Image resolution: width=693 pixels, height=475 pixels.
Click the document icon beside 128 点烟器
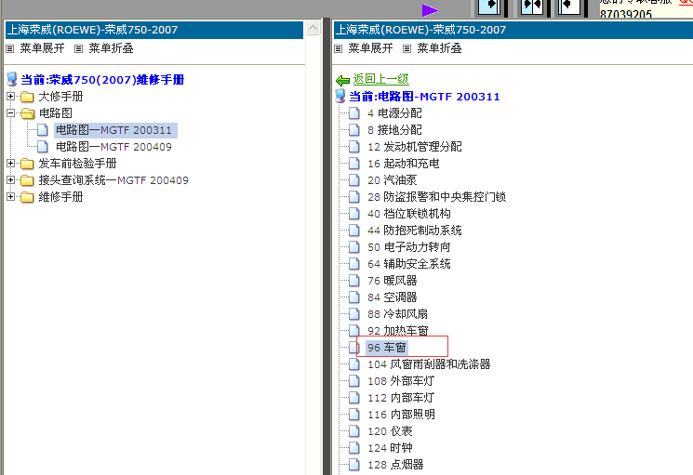(x=354, y=465)
